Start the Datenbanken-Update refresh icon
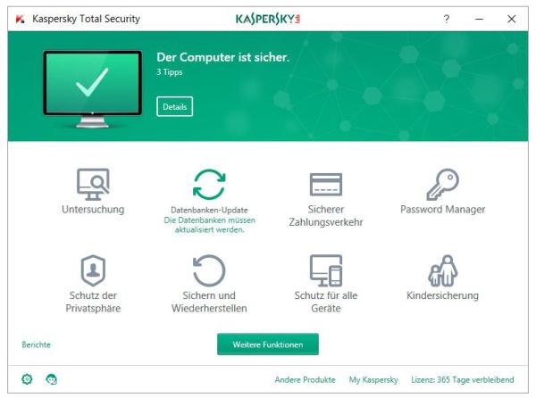Screen dimensions: 536x398 (209, 185)
